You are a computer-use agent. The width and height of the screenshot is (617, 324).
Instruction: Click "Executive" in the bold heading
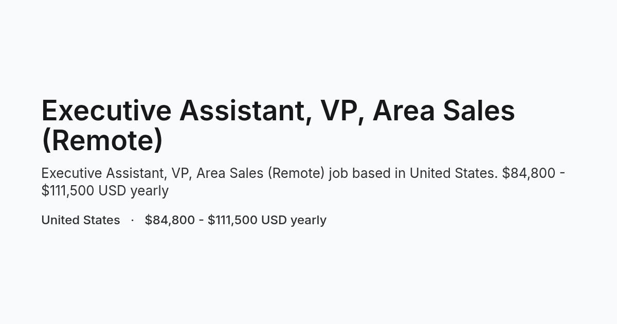(106, 111)
